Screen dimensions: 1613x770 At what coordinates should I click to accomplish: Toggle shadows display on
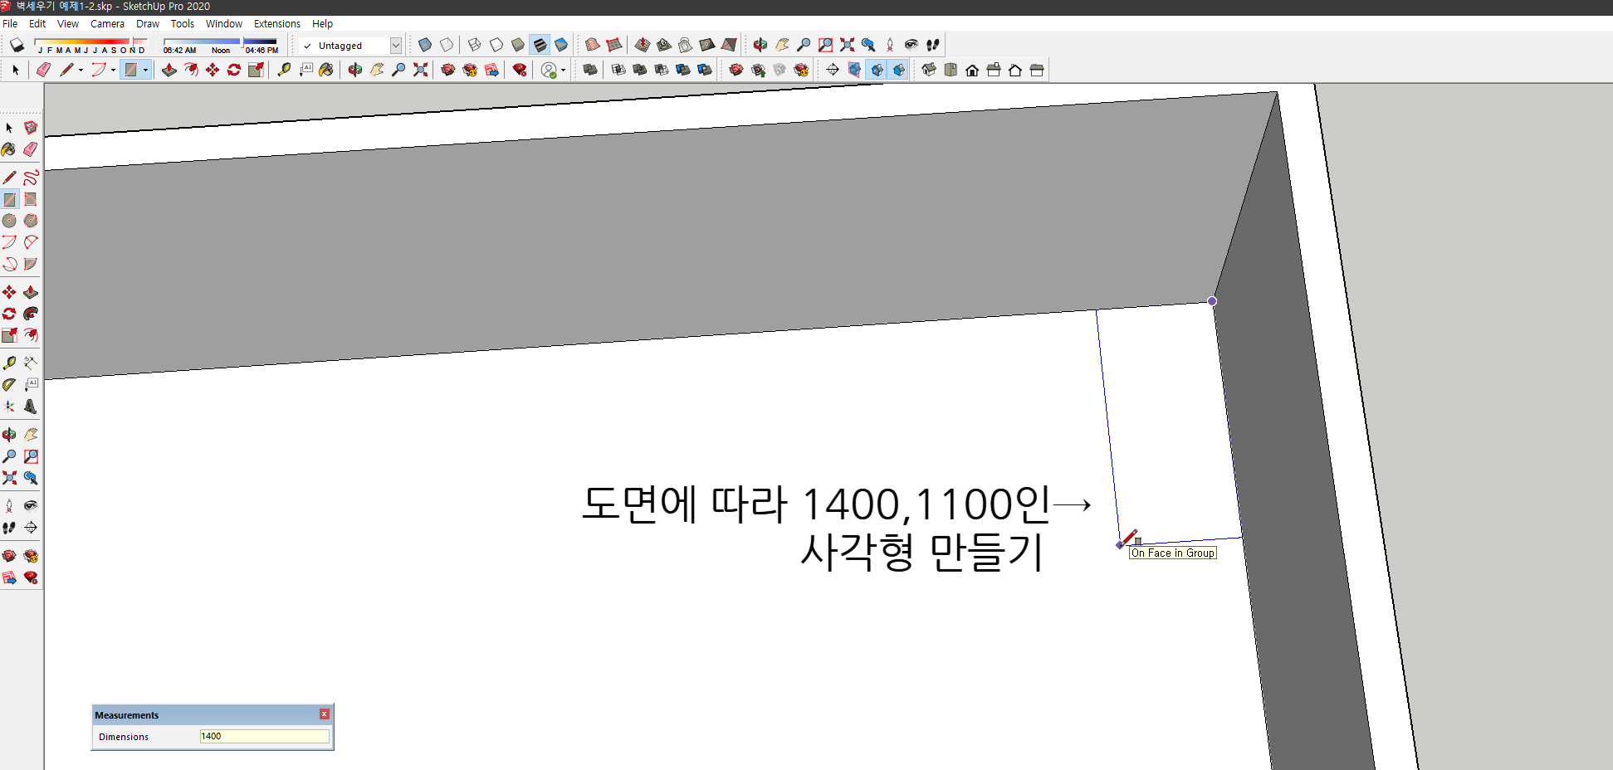(x=17, y=45)
